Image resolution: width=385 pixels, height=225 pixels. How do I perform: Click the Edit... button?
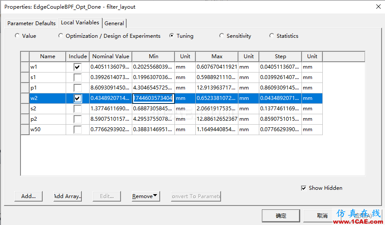107,196
